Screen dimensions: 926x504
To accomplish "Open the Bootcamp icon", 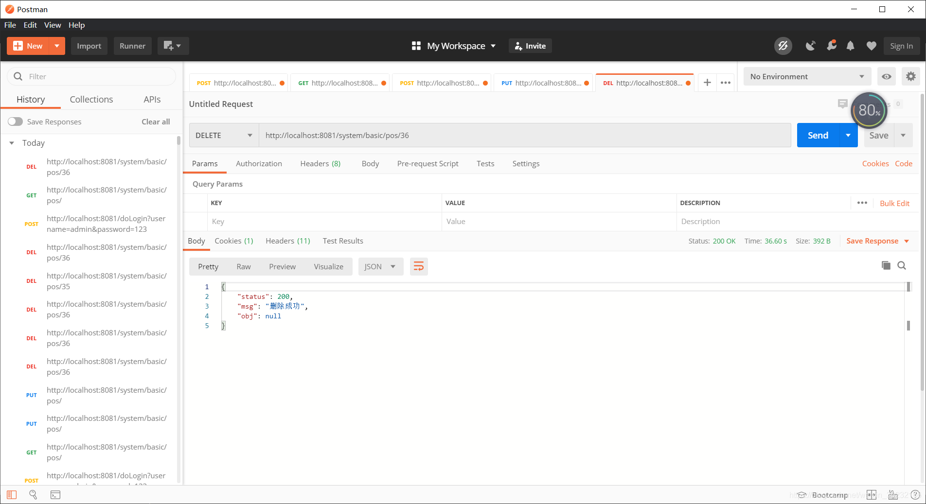I will click(x=802, y=495).
